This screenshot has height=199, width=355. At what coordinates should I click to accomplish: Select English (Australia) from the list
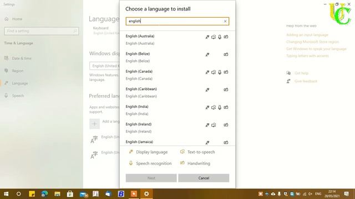coord(177,40)
